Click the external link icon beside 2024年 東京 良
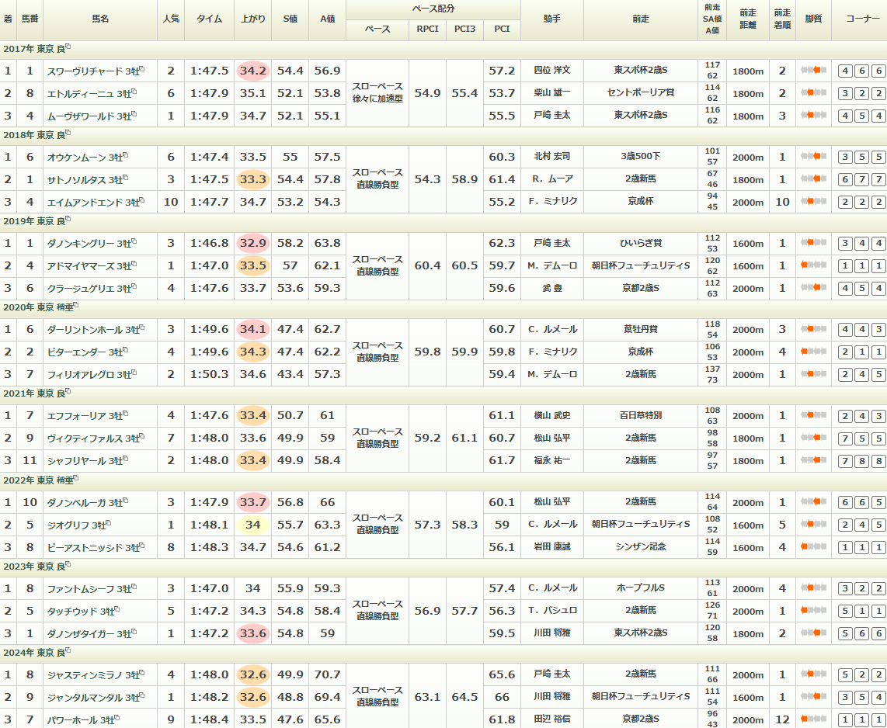Viewport: 887px width, 728px height. tap(68, 651)
